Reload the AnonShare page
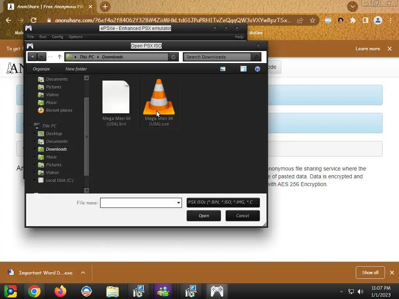This screenshot has height=299, width=399. [34, 20]
